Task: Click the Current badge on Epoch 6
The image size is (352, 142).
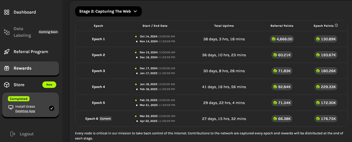Action: pyautogui.click(x=105, y=119)
